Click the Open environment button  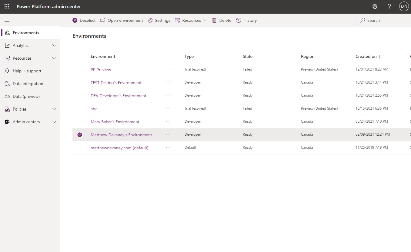click(x=122, y=20)
